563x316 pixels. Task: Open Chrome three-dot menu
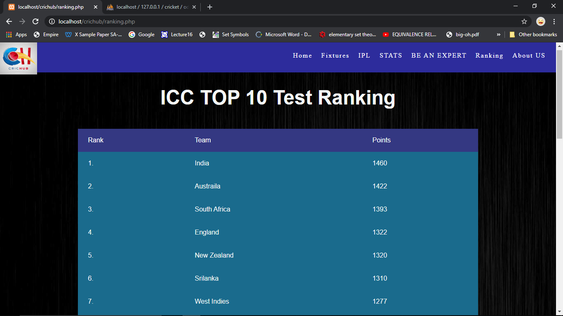click(x=554, y=21)
